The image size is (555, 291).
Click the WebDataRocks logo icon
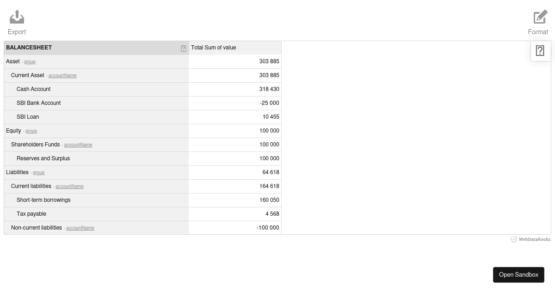(514, 239)
